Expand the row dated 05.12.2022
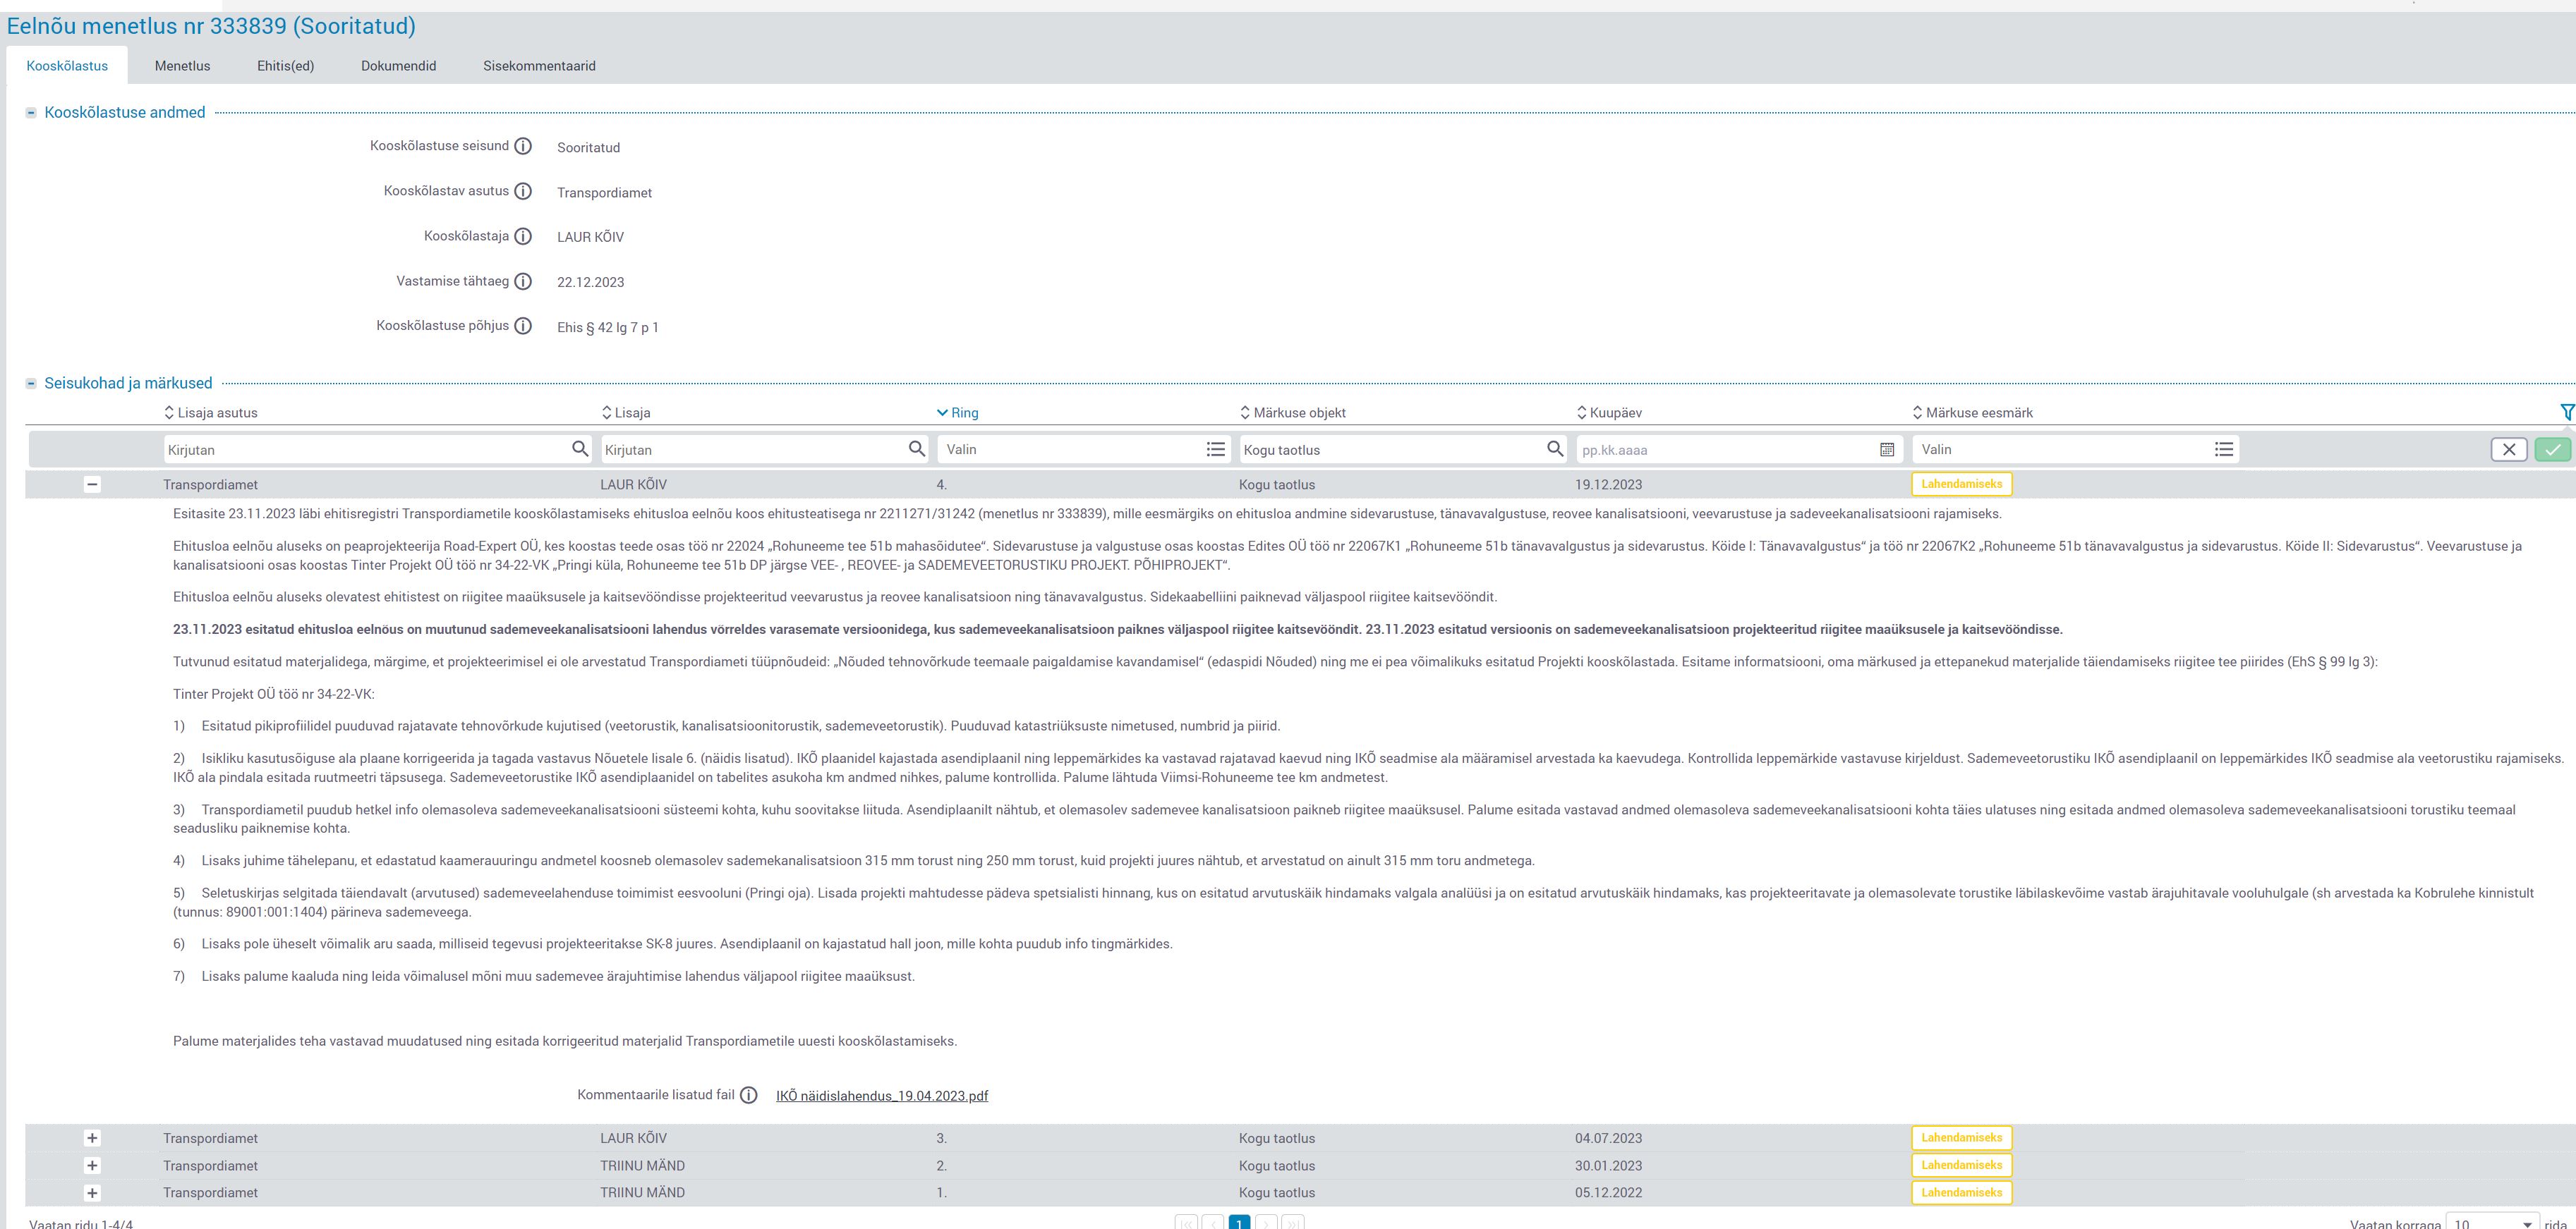 (x=92, y=1192)
